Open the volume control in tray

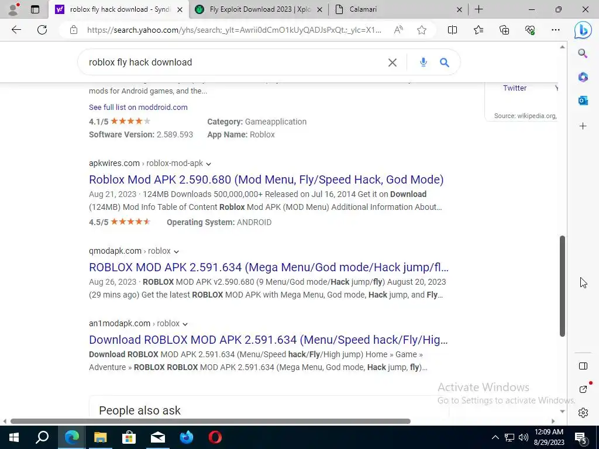524,437
